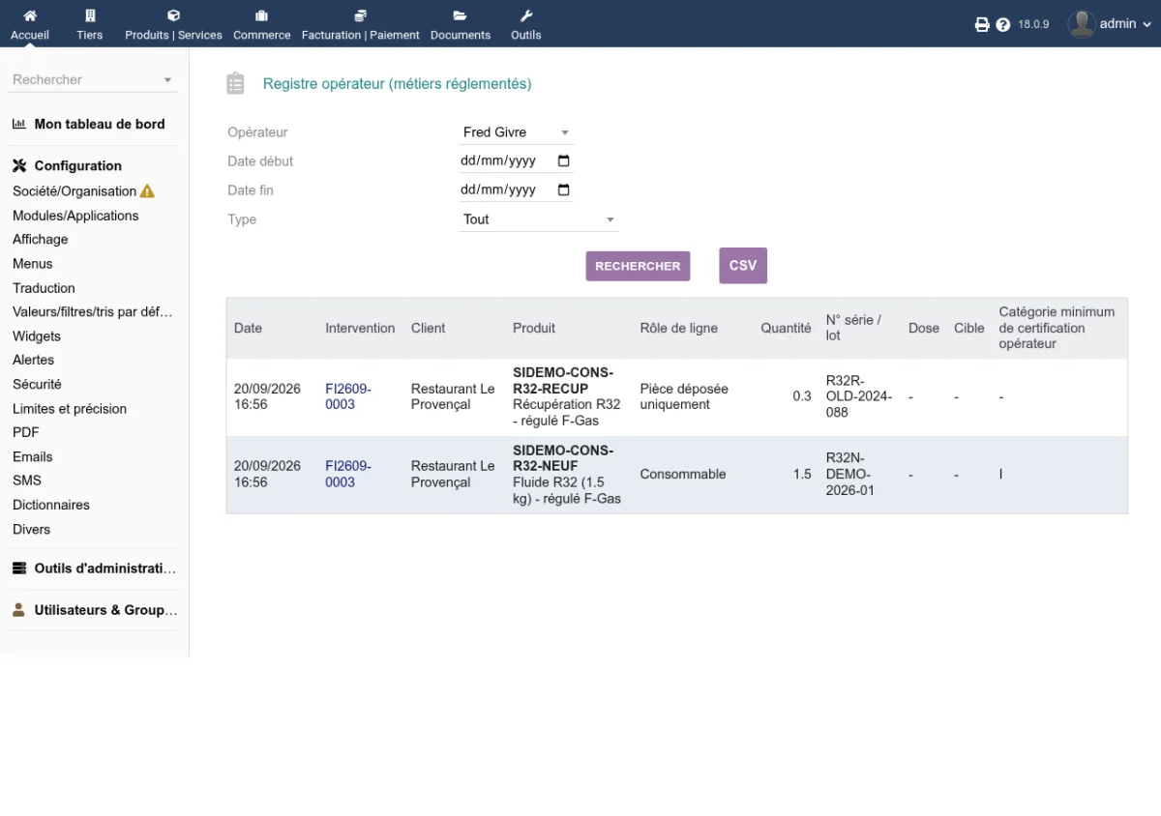Click the printer icon in top bar
1161x816 pixels.
pyautogui.click(x=982, y=24)
